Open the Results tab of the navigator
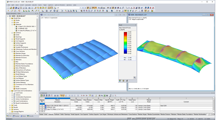The image size is (221, 120). pyautogui.click(x=30, y=116)
